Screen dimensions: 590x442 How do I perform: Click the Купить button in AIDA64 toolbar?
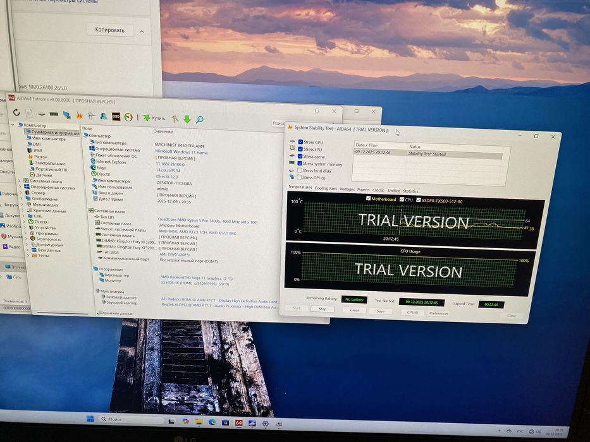pos(154,118)
